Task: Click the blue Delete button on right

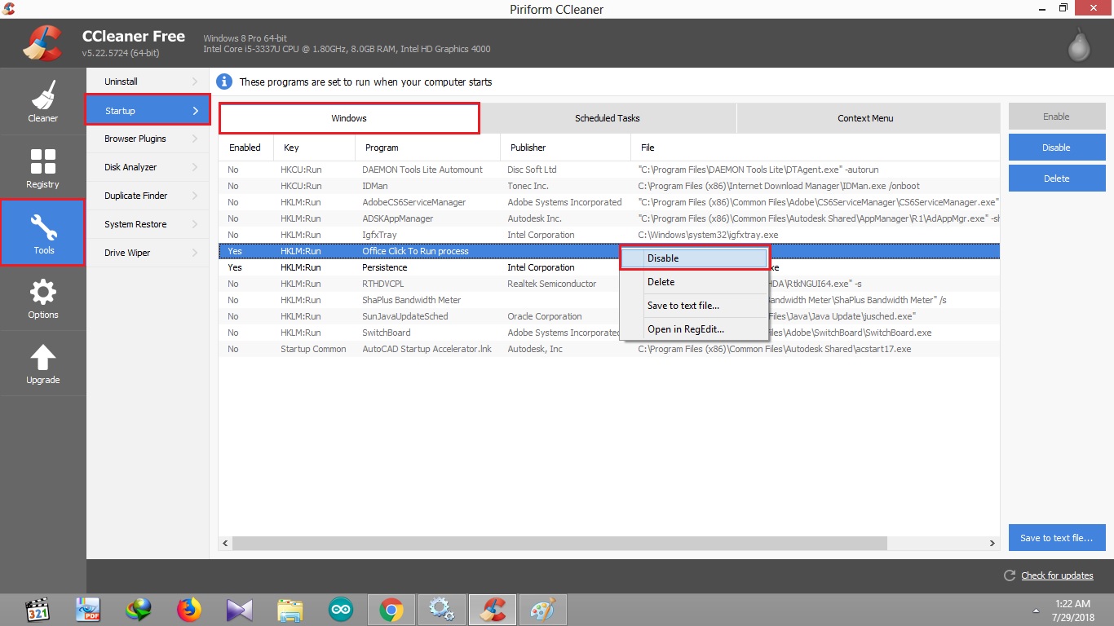Action: [1056, 179]
